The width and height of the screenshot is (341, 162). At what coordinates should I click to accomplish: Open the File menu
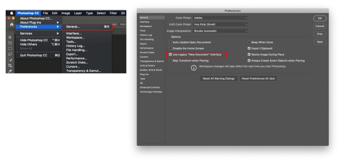45,13
